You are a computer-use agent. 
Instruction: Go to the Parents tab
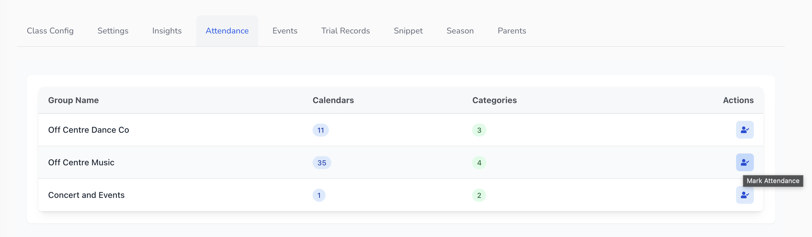click(512, 31)
